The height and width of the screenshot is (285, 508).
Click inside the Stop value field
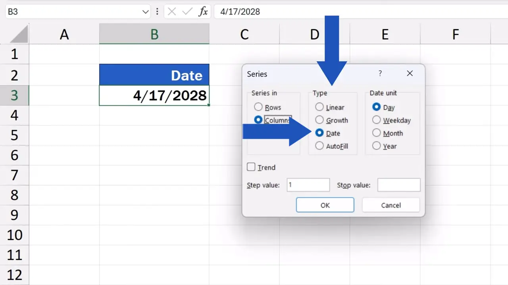pyautogui.click(x=398, y=185)
